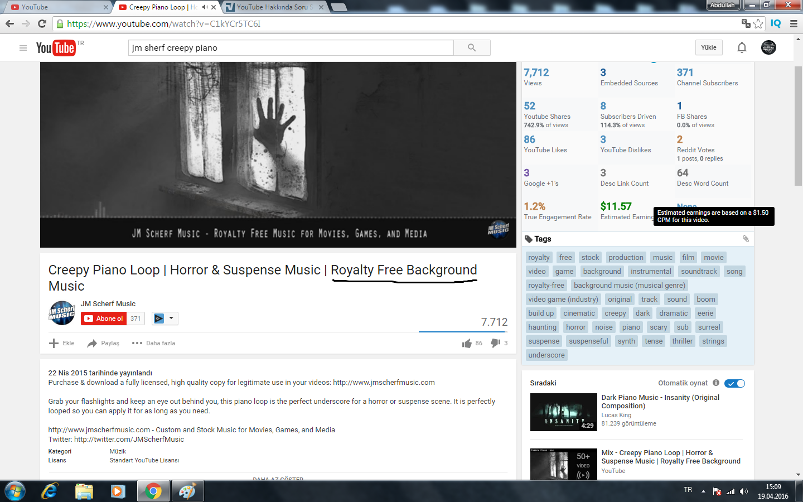Reload the current page
The height and width of the screenshot is (502, 803).
(42, 23)
